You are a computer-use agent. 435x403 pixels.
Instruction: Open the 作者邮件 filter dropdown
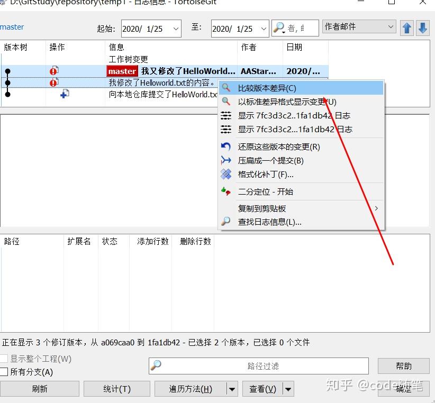click(x=391, y=26)
